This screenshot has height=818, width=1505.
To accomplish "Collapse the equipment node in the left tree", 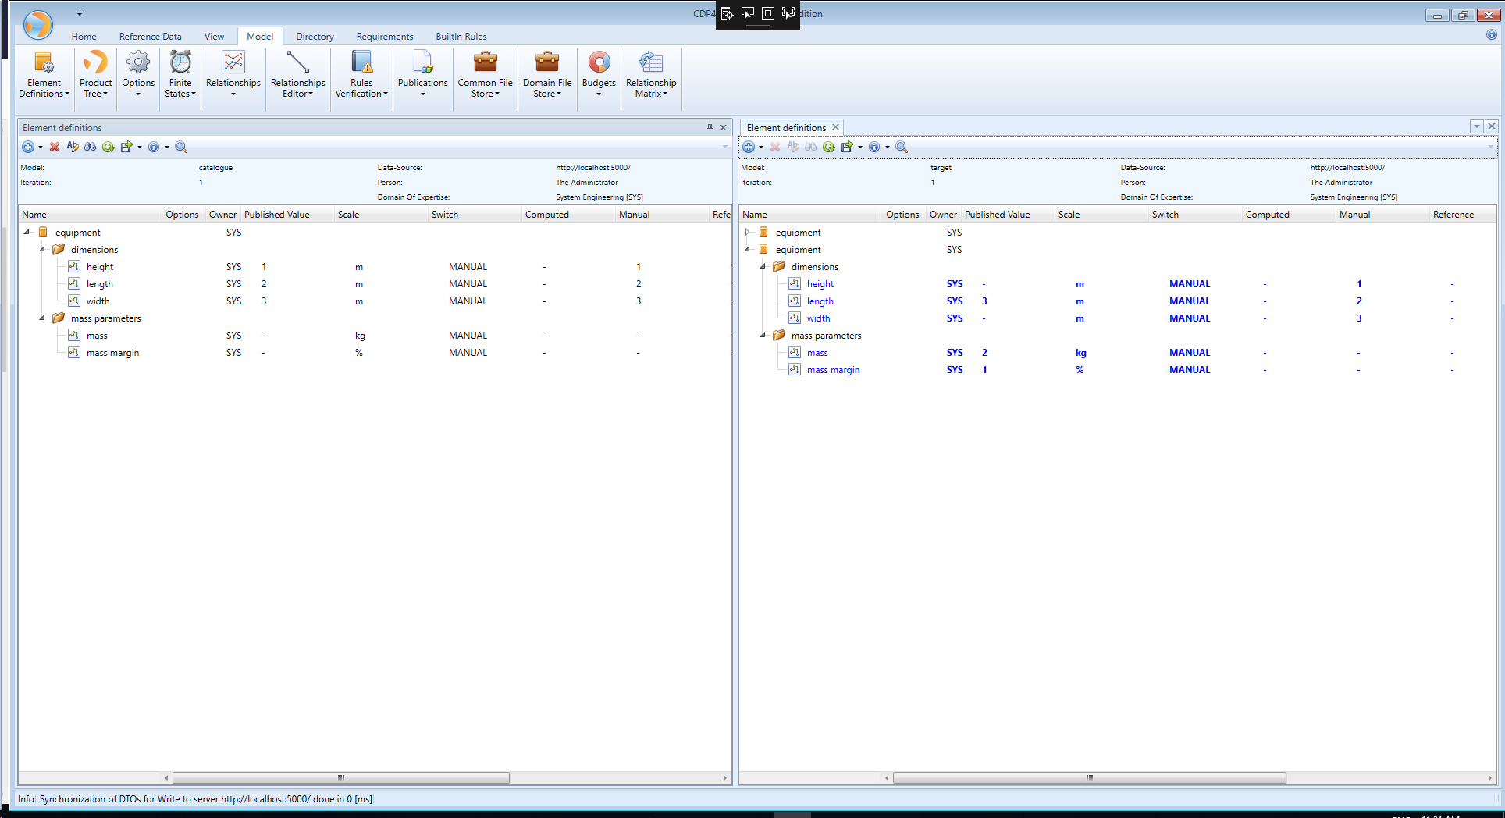I will [x=26, y=232].
